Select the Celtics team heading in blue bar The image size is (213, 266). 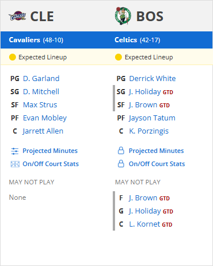tap(126, 40)
